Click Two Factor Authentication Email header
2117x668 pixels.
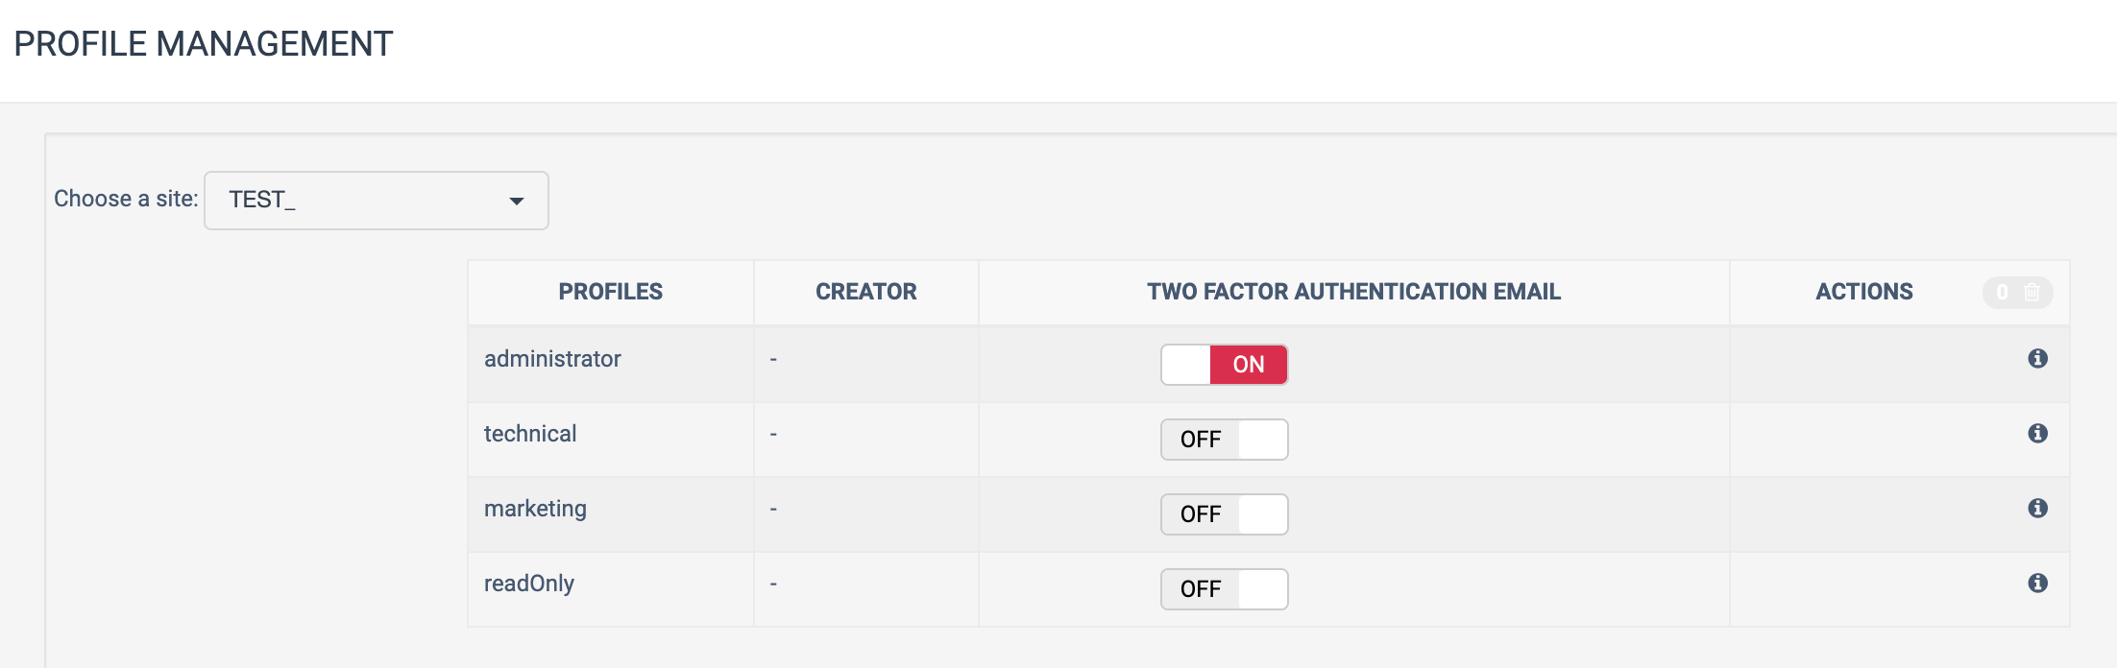(1353, 292)
